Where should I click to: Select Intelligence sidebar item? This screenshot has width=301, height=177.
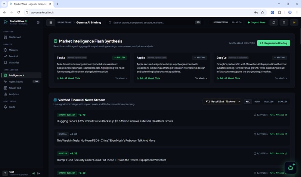point(21,75)
